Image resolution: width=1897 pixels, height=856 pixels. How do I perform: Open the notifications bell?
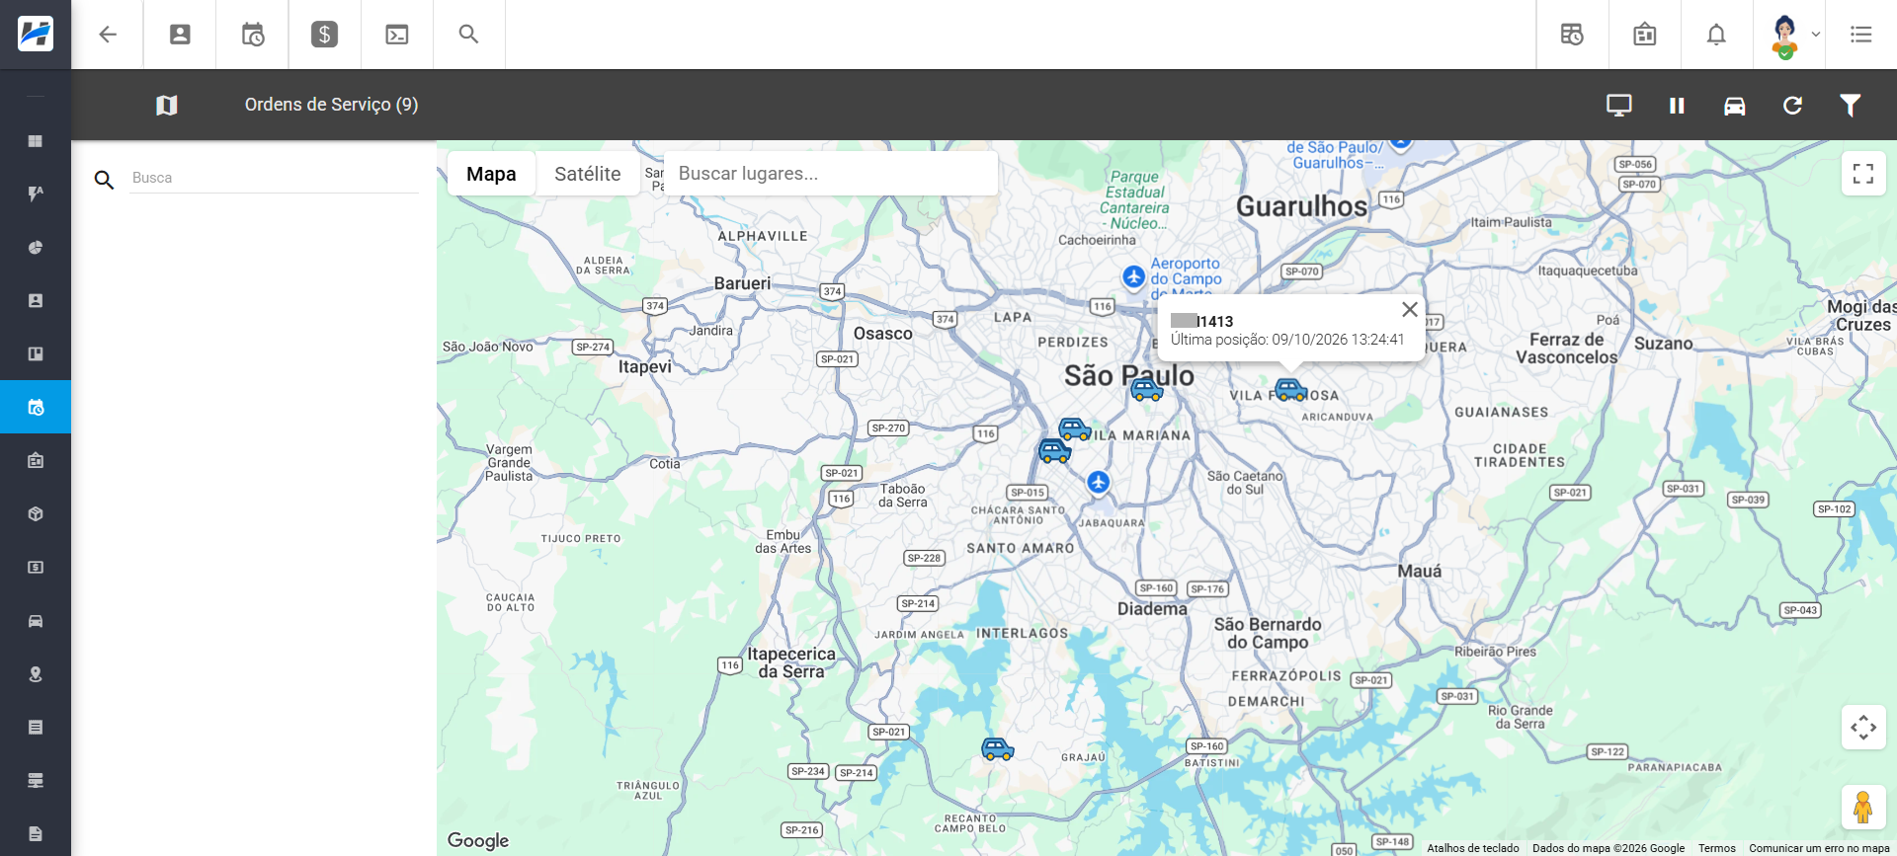(x=1717, y=35)
